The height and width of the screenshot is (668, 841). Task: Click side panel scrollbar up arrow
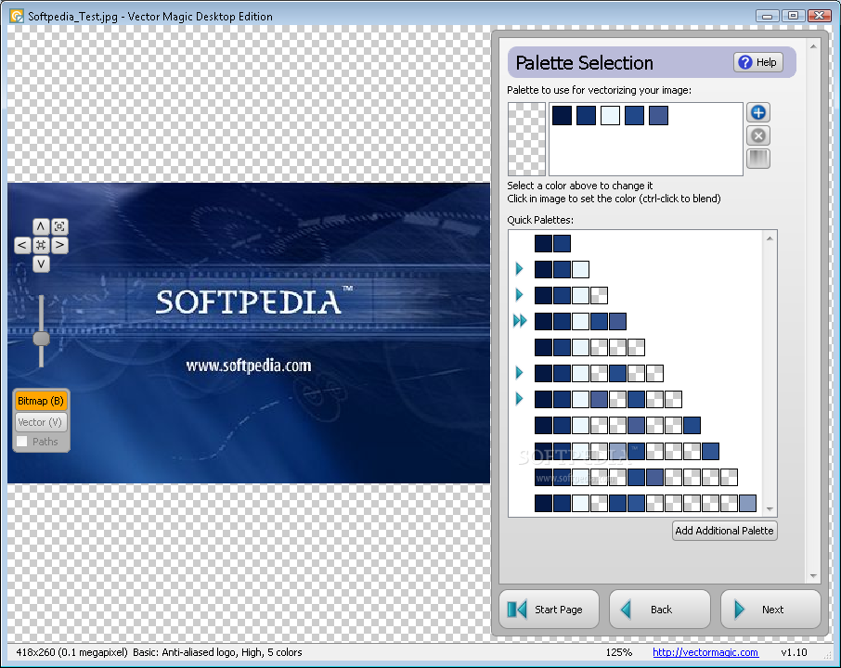813,46
